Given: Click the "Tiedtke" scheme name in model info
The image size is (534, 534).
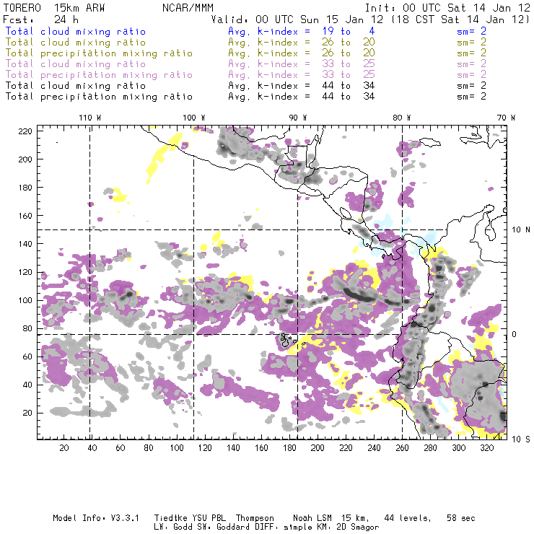Looking at the screenshot, I should coord(171,518).
